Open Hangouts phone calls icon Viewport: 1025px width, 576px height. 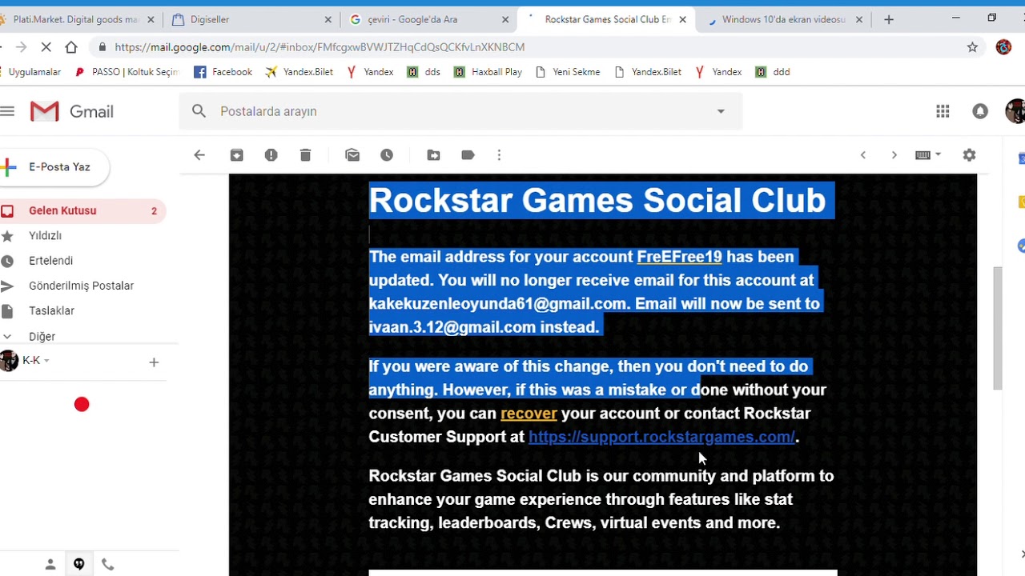pyautogui.click(x=107, y=564)
